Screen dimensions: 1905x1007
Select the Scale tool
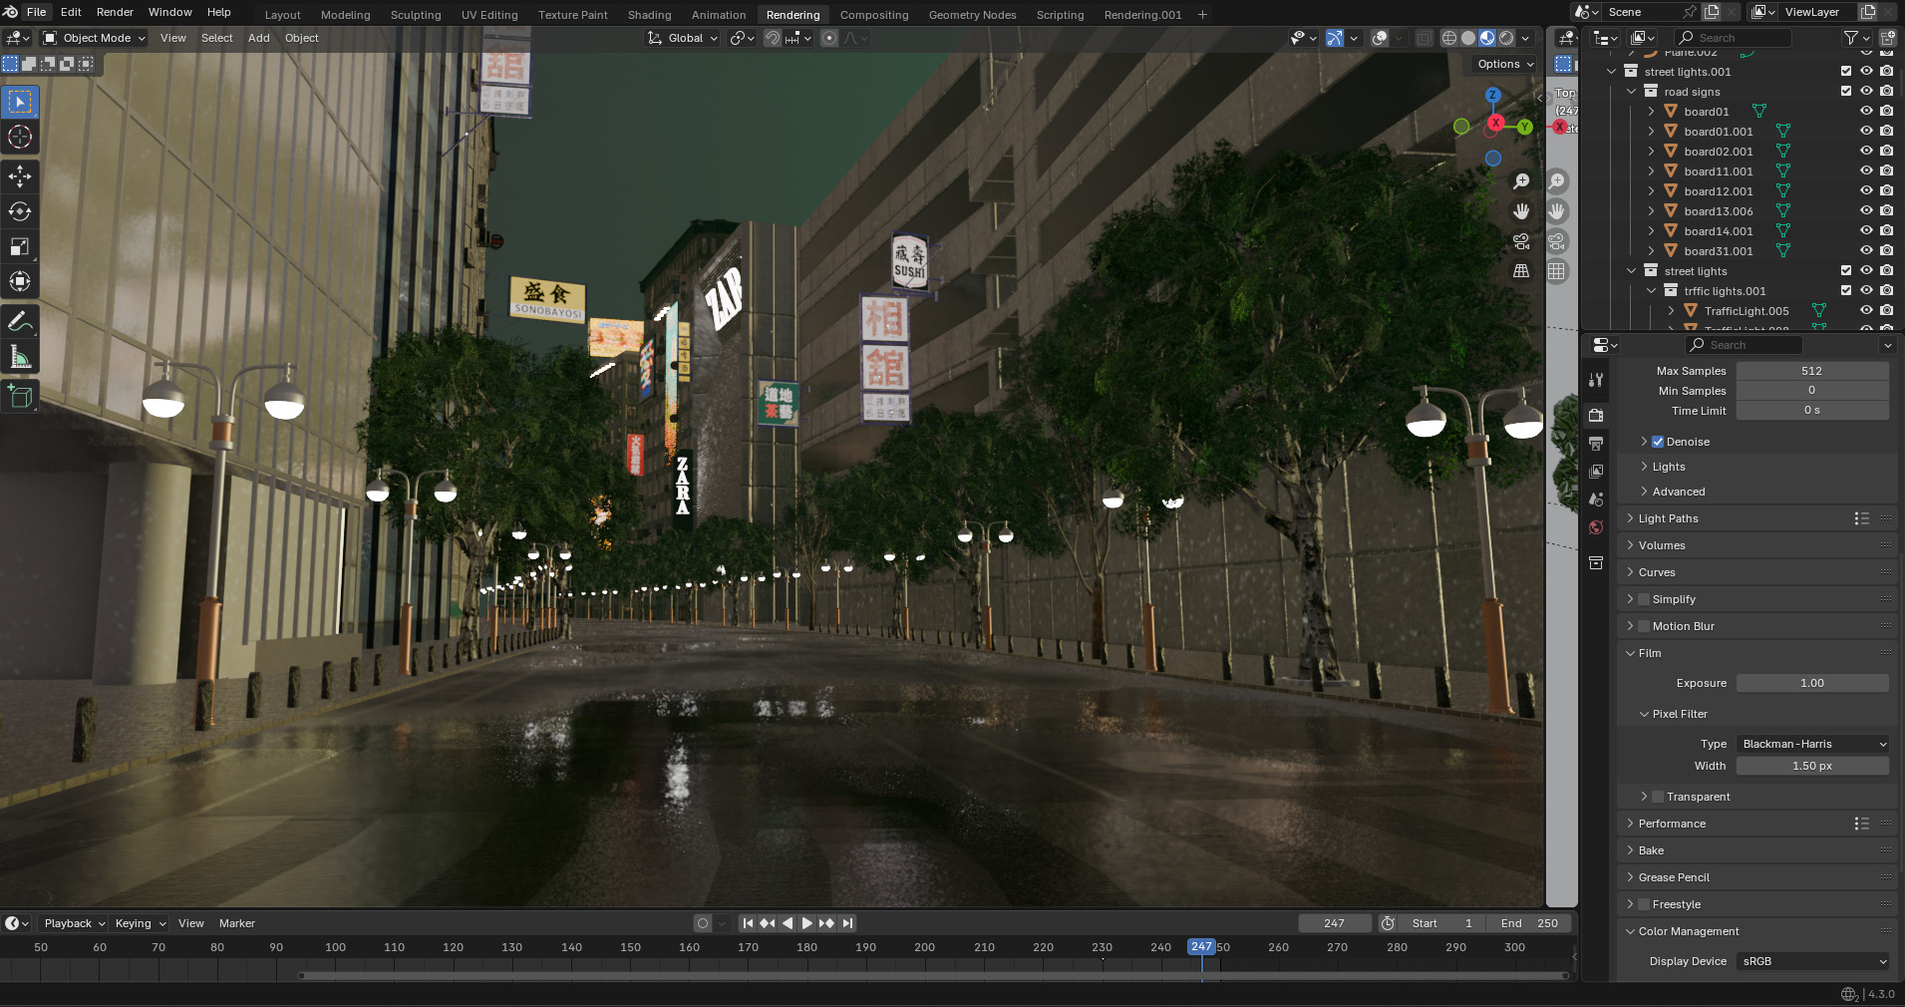pos(20,246)
